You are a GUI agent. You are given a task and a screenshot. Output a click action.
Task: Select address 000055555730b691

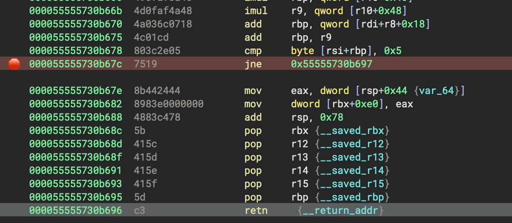(x=76, y=171)
